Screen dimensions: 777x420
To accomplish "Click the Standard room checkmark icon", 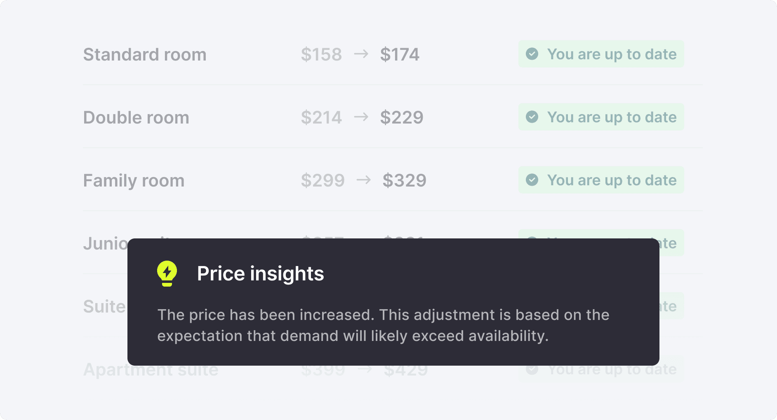I will [532, 54].
